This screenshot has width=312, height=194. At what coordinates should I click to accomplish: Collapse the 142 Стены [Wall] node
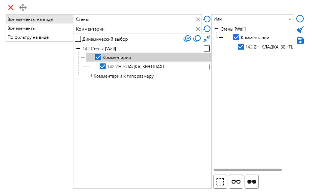pos(78,48)
